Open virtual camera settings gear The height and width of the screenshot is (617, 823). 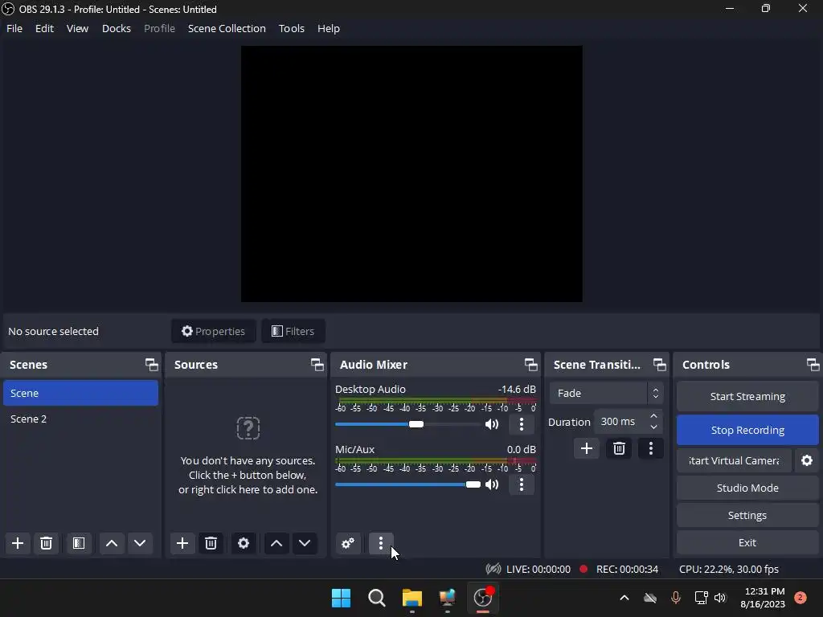coord(807,460)
